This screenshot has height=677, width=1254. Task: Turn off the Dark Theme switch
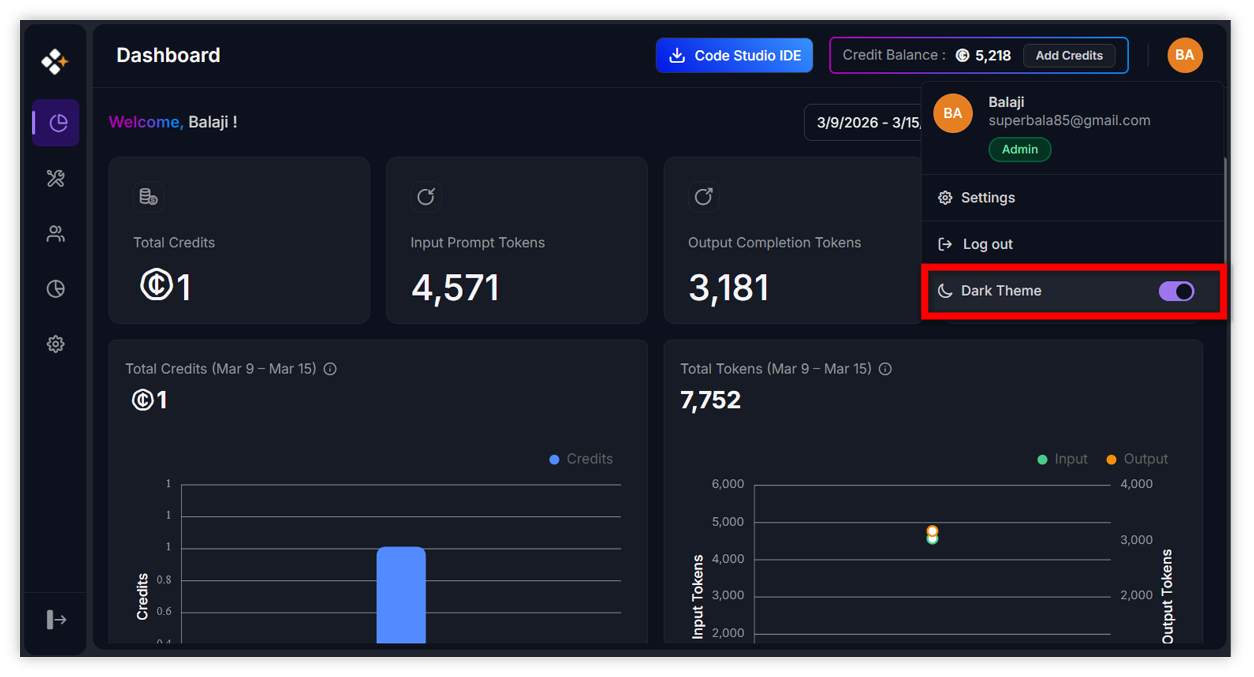pyautogui.click(x=1176, y=291)
